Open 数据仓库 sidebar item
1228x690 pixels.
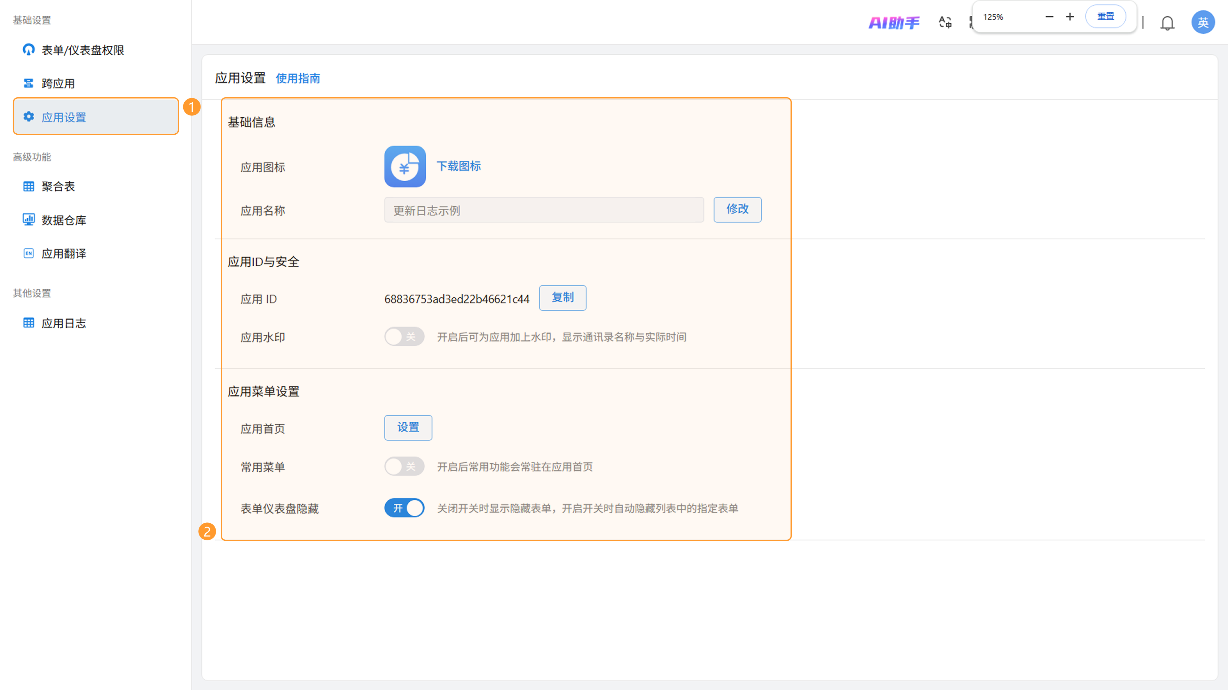click(63, 220)
